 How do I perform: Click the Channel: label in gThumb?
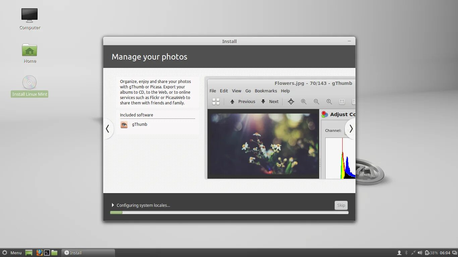pos(333,131)
